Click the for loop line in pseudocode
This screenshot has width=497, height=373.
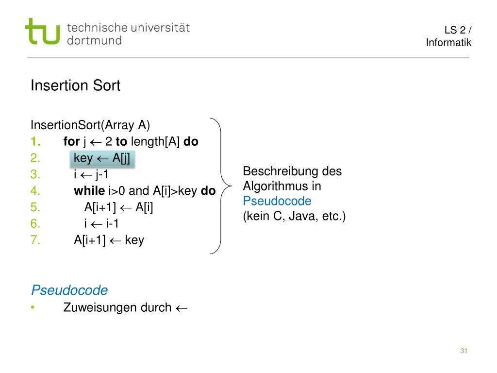point(131,141)
